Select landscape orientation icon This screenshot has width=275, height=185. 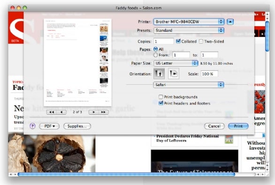click(x=174, y=74)
